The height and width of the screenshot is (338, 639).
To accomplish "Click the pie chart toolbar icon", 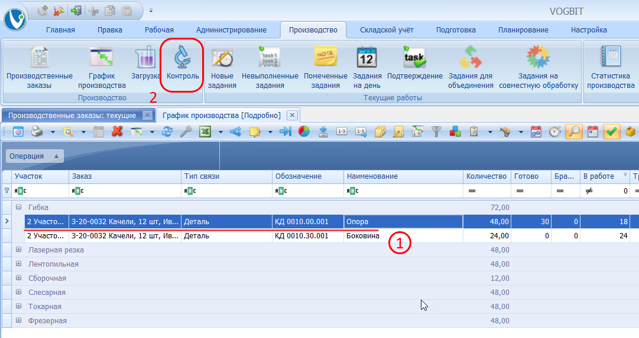I will click(x=304, y=132).
